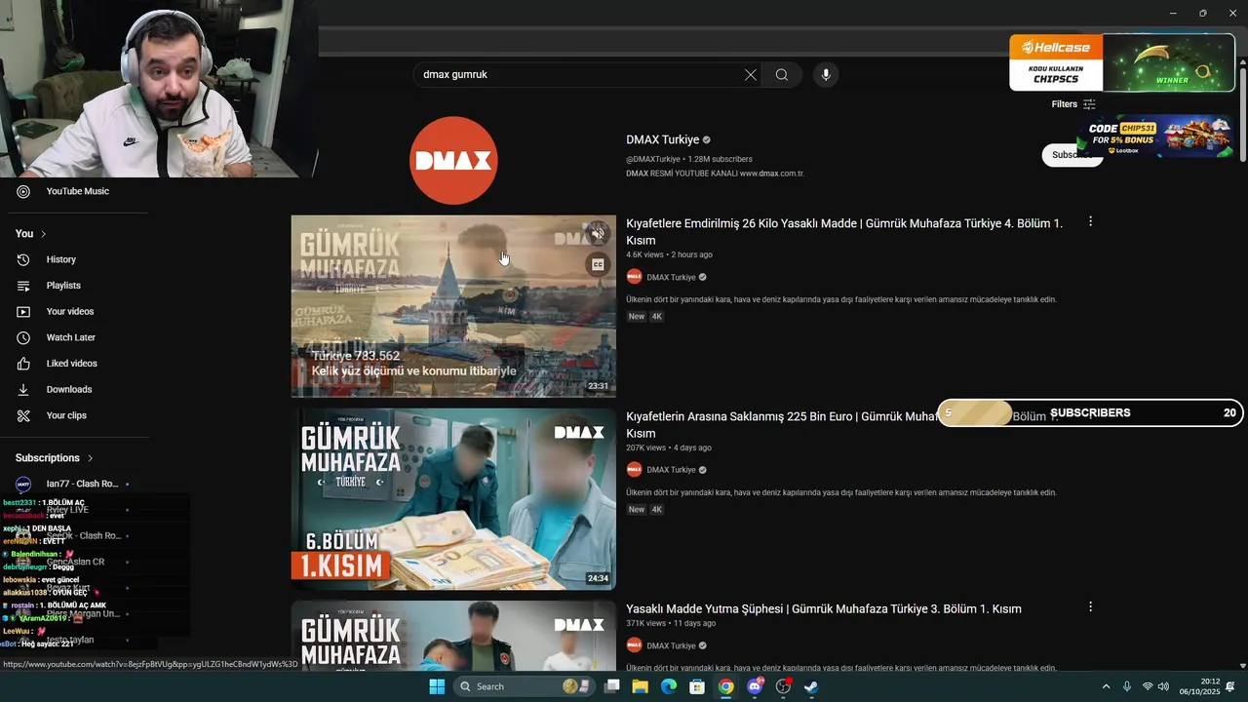The width and height of the screenshot is (1248, 702).
Task: Open File Explorer from the taskbar
Action: tap(641, 686)
